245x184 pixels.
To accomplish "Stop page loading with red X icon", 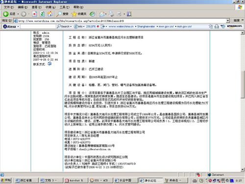I will [34, 14].
